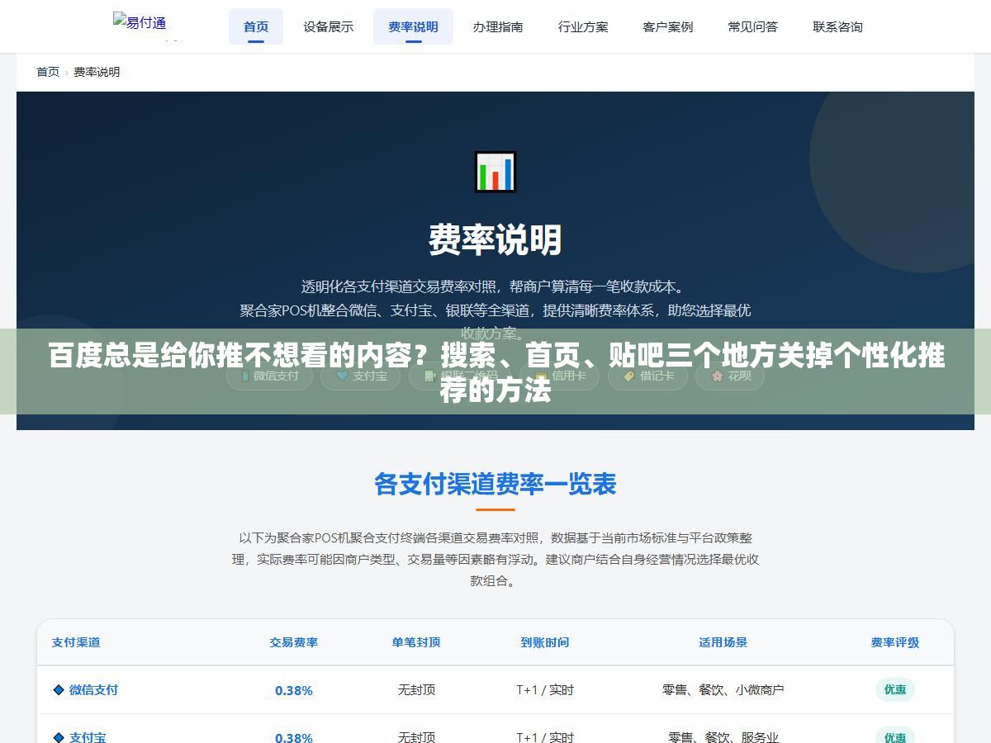The height and width of the screenshot is (743, 991).
Task: Select the 借记卡 pill with tag icon
Action: point(647,376)
